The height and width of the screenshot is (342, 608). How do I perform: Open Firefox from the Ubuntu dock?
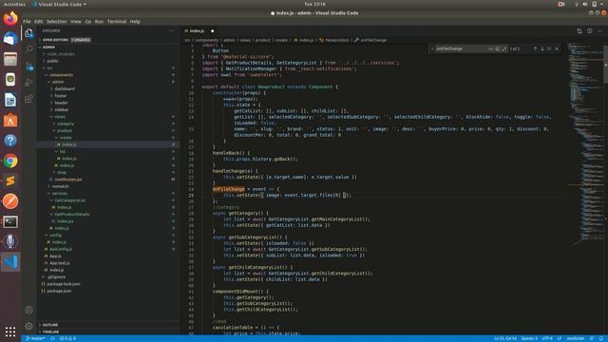tap(10, 18)
